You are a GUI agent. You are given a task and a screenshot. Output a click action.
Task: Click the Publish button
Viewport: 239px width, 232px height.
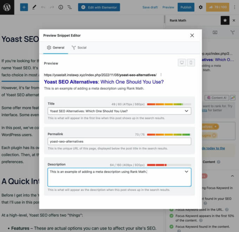point(186,7)
